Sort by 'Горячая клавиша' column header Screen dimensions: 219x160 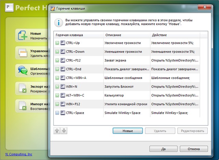click(x=79, y=35)
